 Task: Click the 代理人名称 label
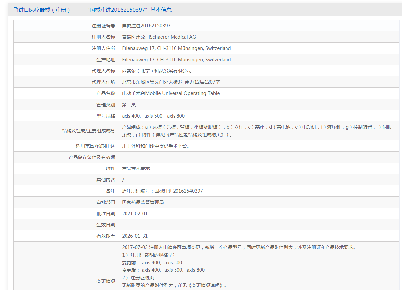click(x=103, y=71)
